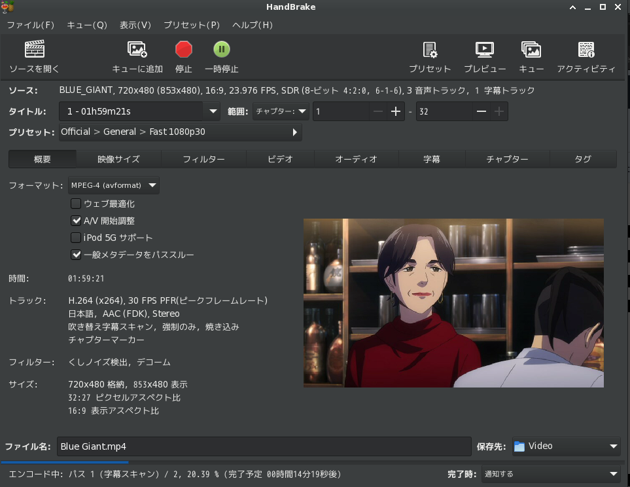Uncheck the A/V 開始調整 checkbox

click(76, 221)
